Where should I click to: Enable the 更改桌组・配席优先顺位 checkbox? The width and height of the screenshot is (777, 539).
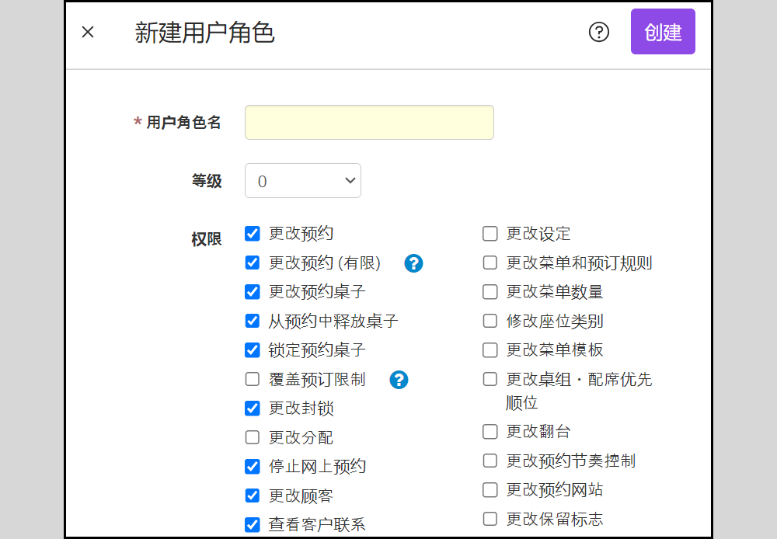click(490, 380)
